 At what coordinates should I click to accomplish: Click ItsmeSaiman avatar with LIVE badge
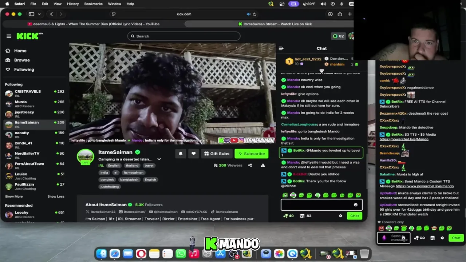[86, 157]
